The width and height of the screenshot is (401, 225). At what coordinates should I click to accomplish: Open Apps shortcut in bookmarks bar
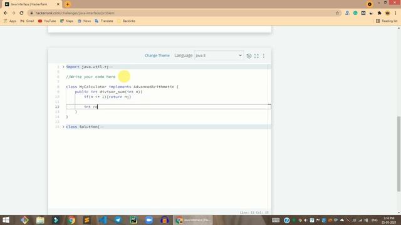[x=10, y=21]
